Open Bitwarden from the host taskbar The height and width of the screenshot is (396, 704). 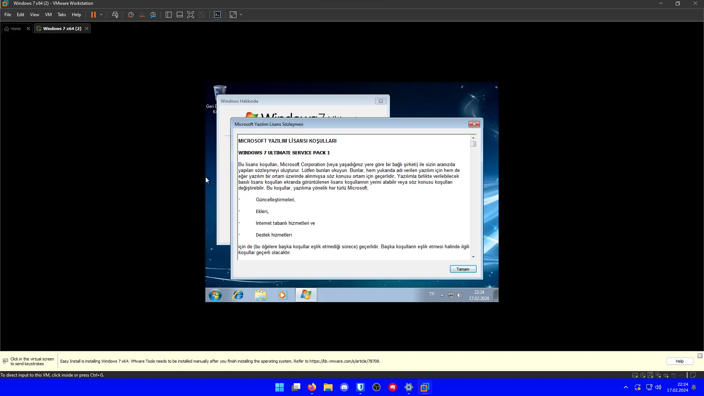[x=360, y=387]
